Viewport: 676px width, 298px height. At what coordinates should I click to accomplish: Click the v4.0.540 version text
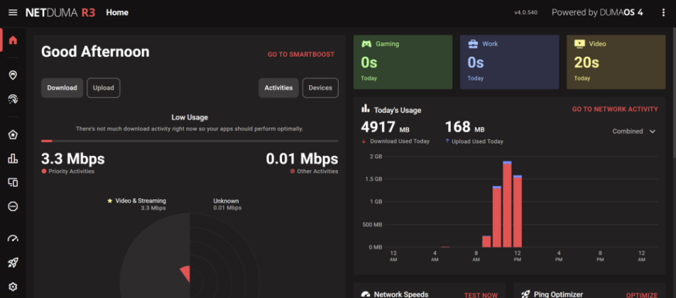tap(525, 13)
